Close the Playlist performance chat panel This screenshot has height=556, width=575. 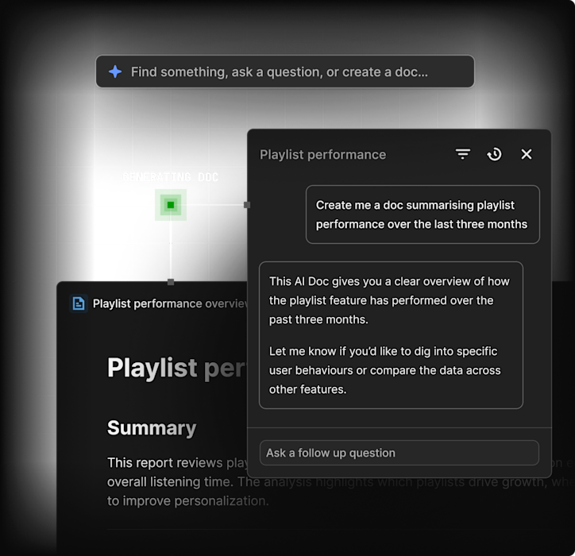(527, 154)
